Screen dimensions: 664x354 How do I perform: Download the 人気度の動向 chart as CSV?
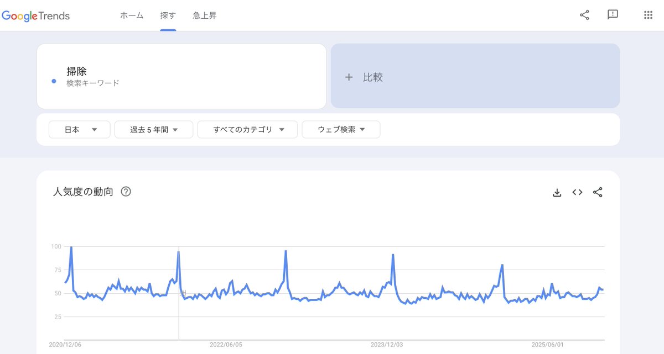557,192
